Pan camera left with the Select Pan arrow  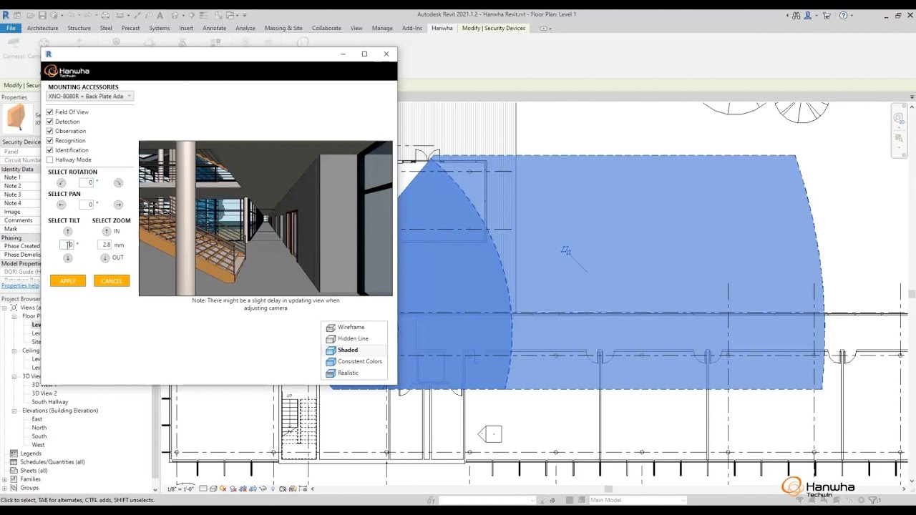pyautogui.click(x=61, y=205)
